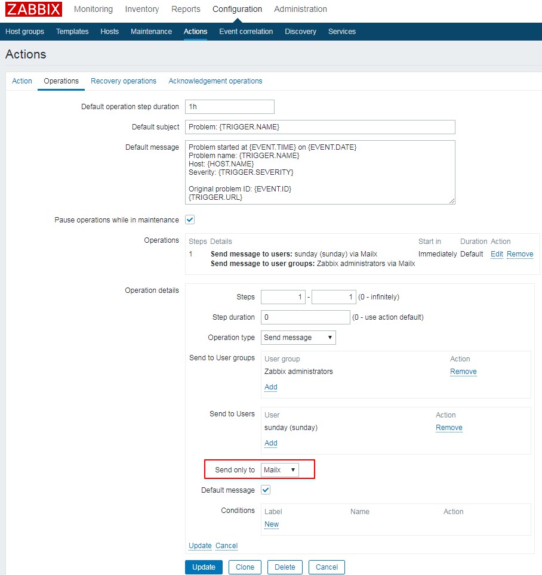The image size is (542, 575).
Task: Open the Operation type dropdown
Action: coord(298,338)
